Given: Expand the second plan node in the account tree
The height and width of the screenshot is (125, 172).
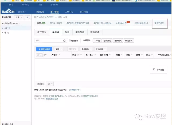Looking at the screenshot, I should [x=2, y=33].
